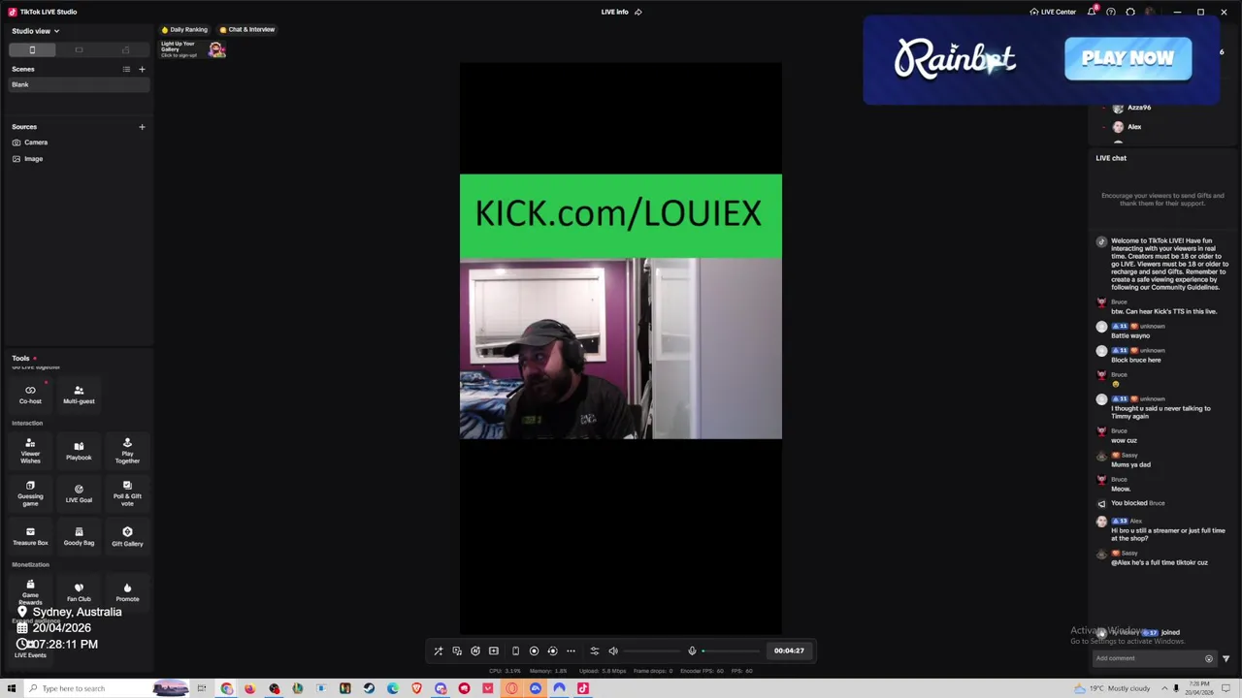This screenshot has width=1242, height=698.
Task: Open the Multi-guest tool
Action: click(79, 395)
